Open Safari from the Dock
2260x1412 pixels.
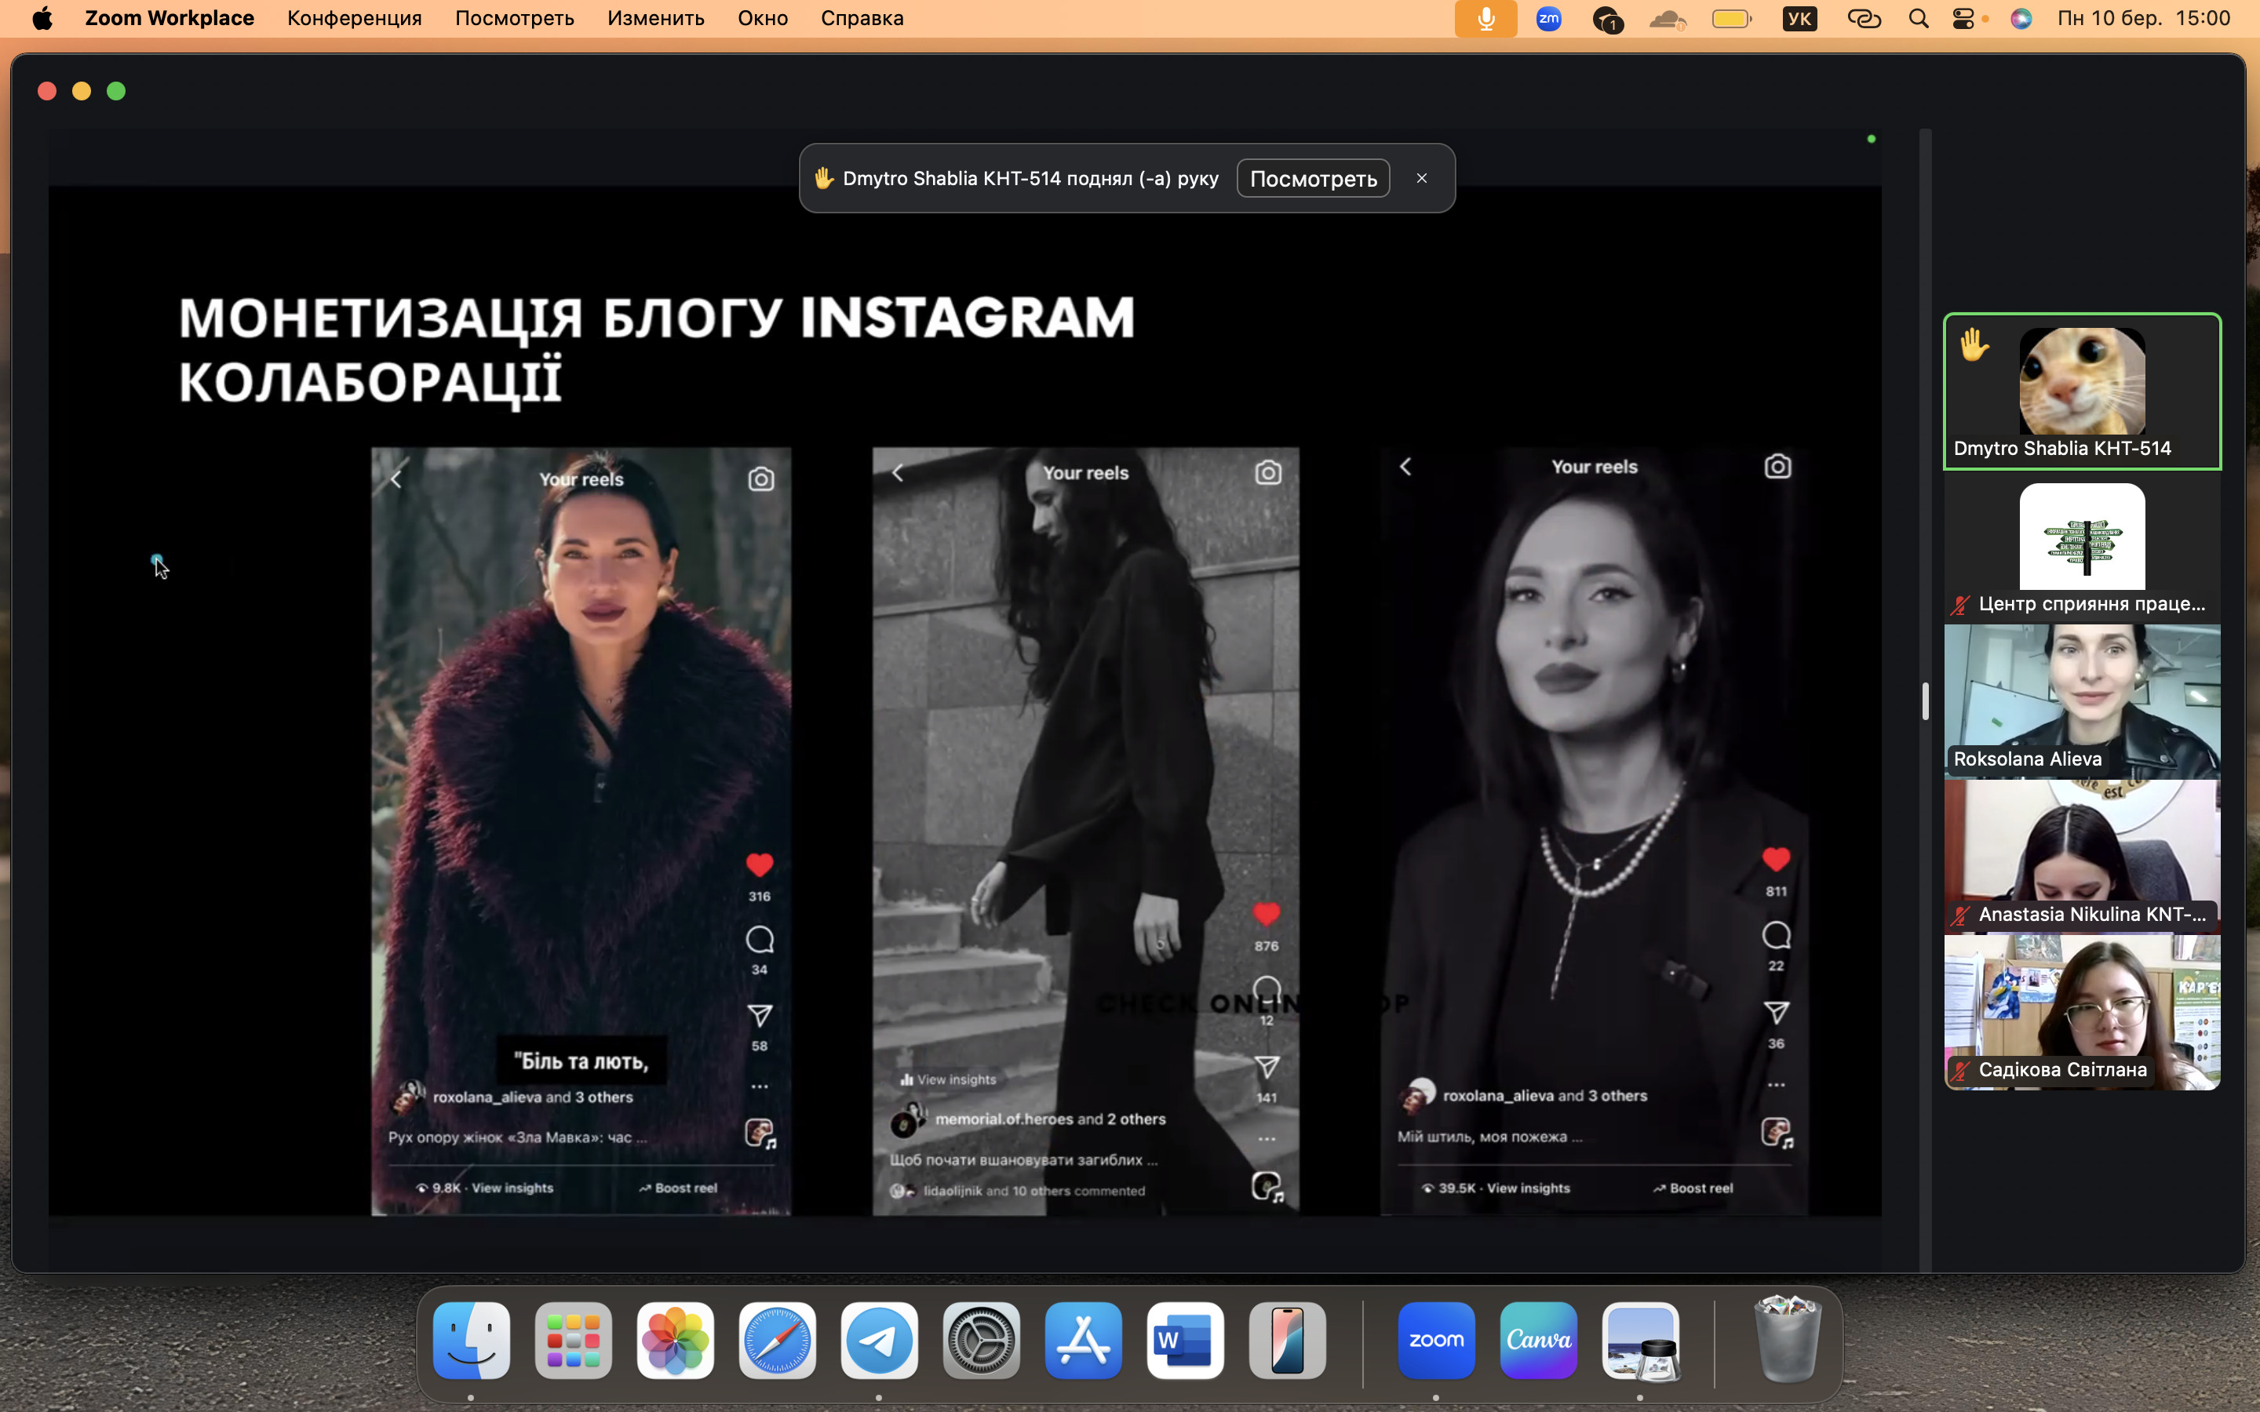(777, 1340)
